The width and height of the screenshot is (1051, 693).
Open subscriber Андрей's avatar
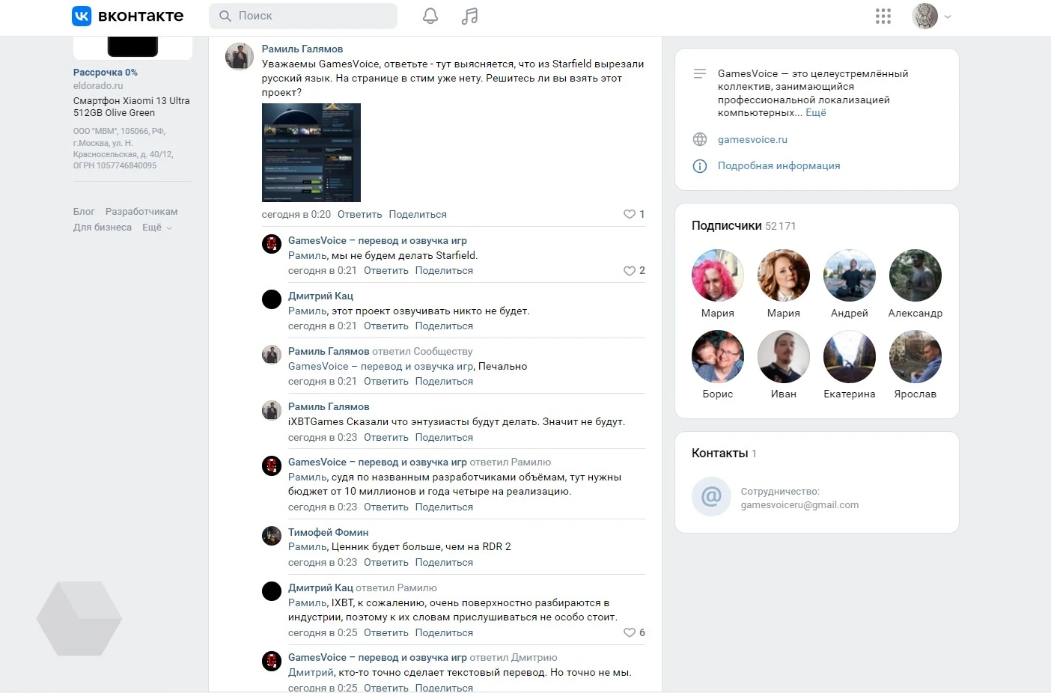tap(850, 275)
